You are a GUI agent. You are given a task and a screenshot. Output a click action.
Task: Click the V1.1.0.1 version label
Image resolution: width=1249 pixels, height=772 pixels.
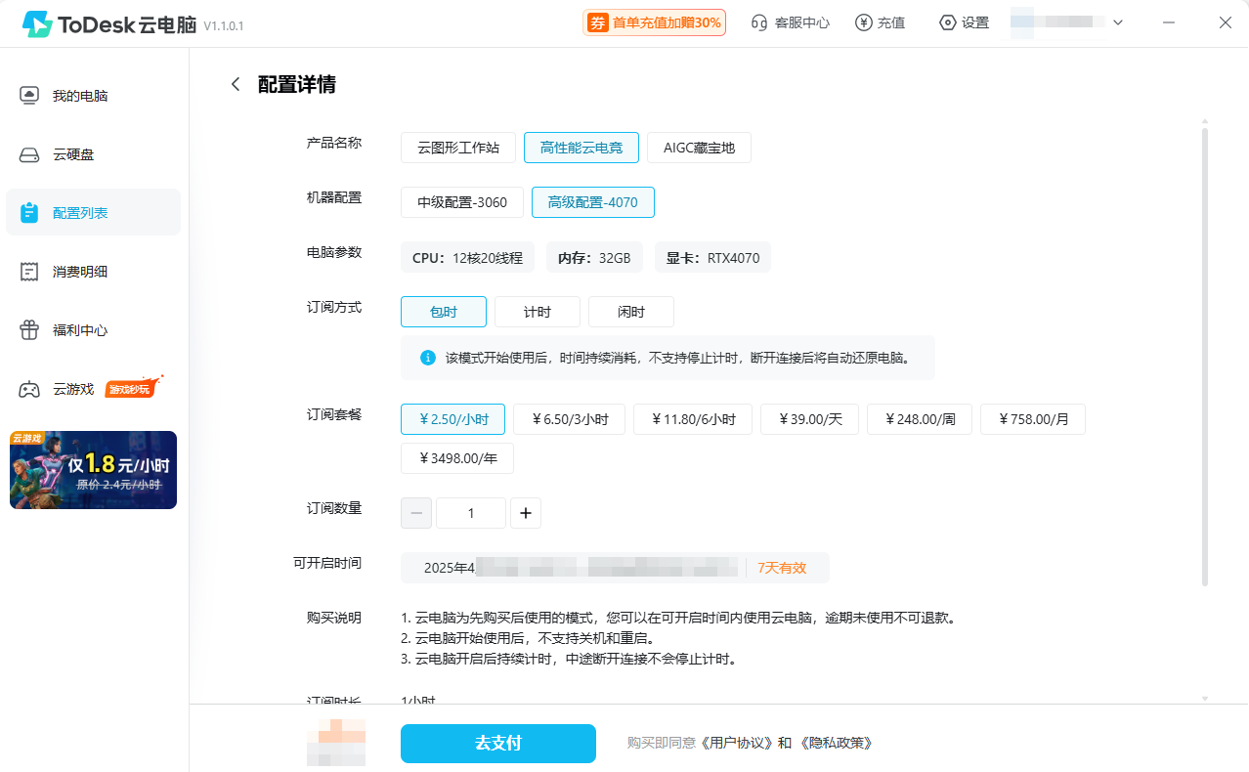(224, 26)
